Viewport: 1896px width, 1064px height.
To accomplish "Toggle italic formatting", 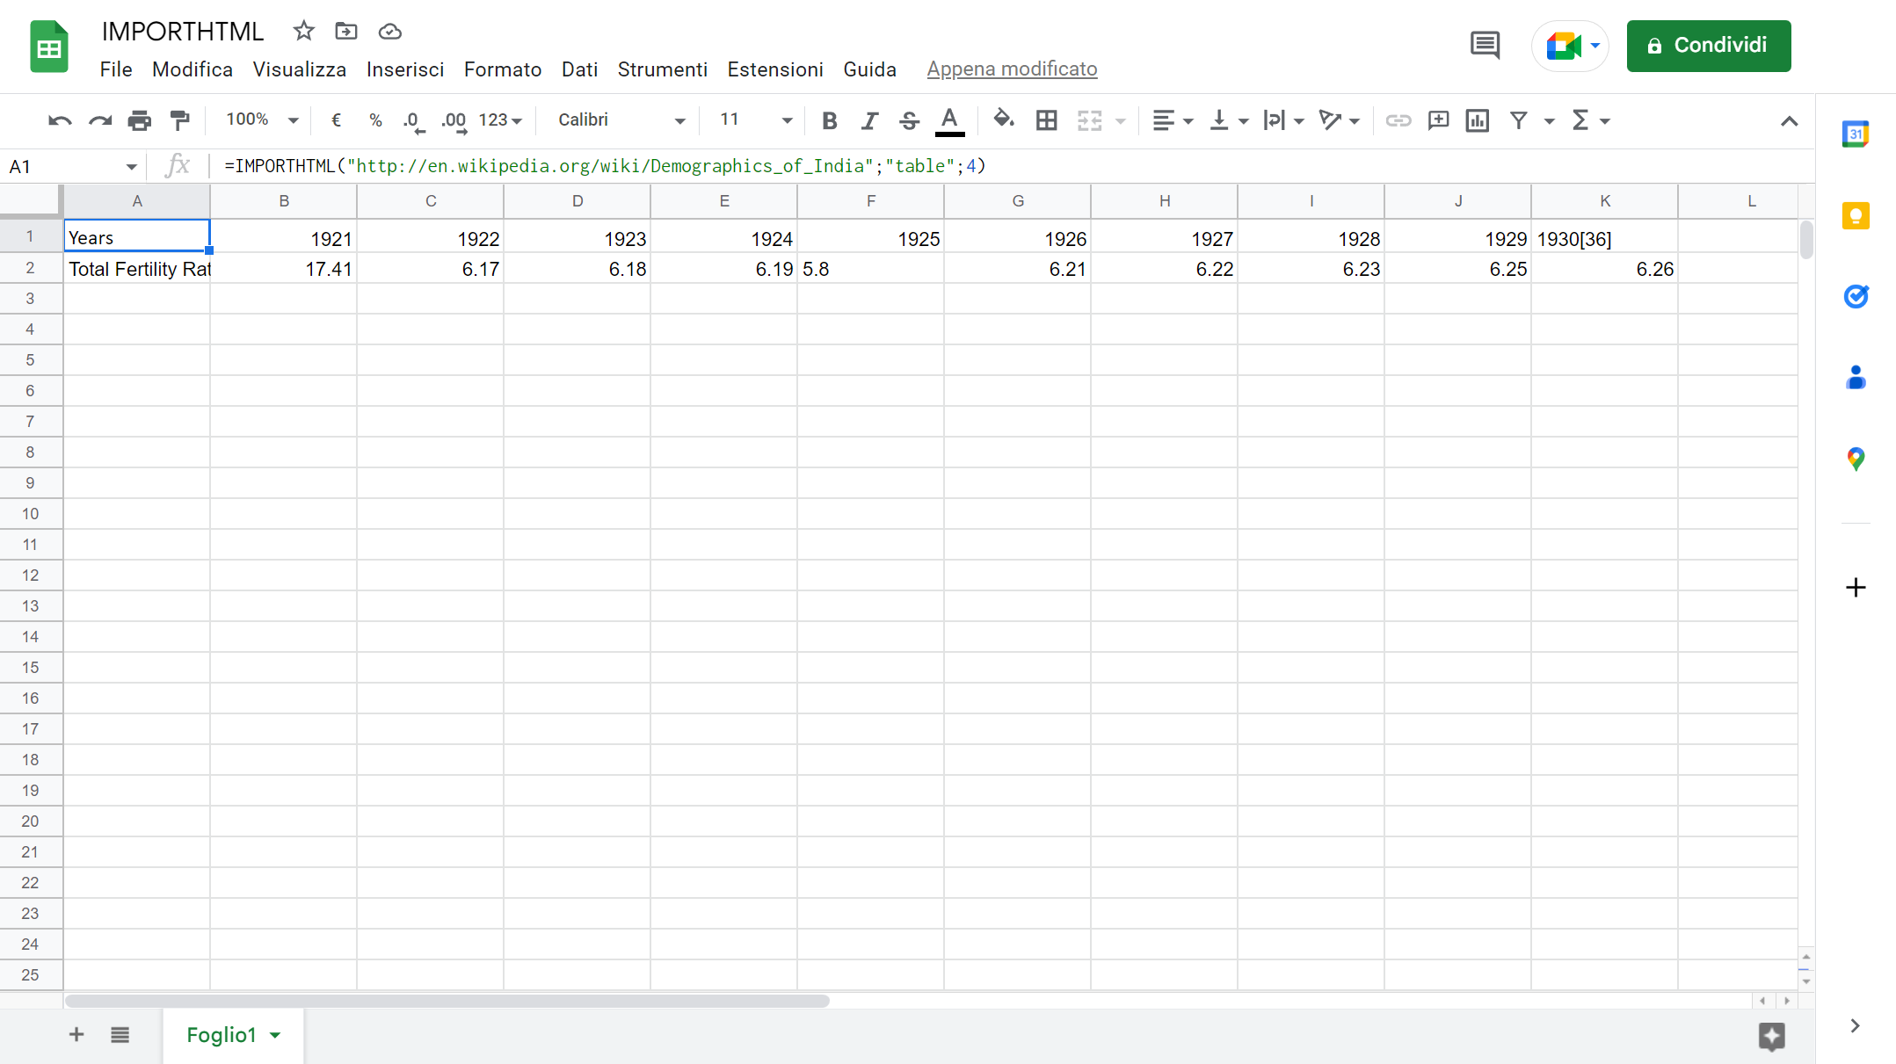I will [x=869, y=120].
